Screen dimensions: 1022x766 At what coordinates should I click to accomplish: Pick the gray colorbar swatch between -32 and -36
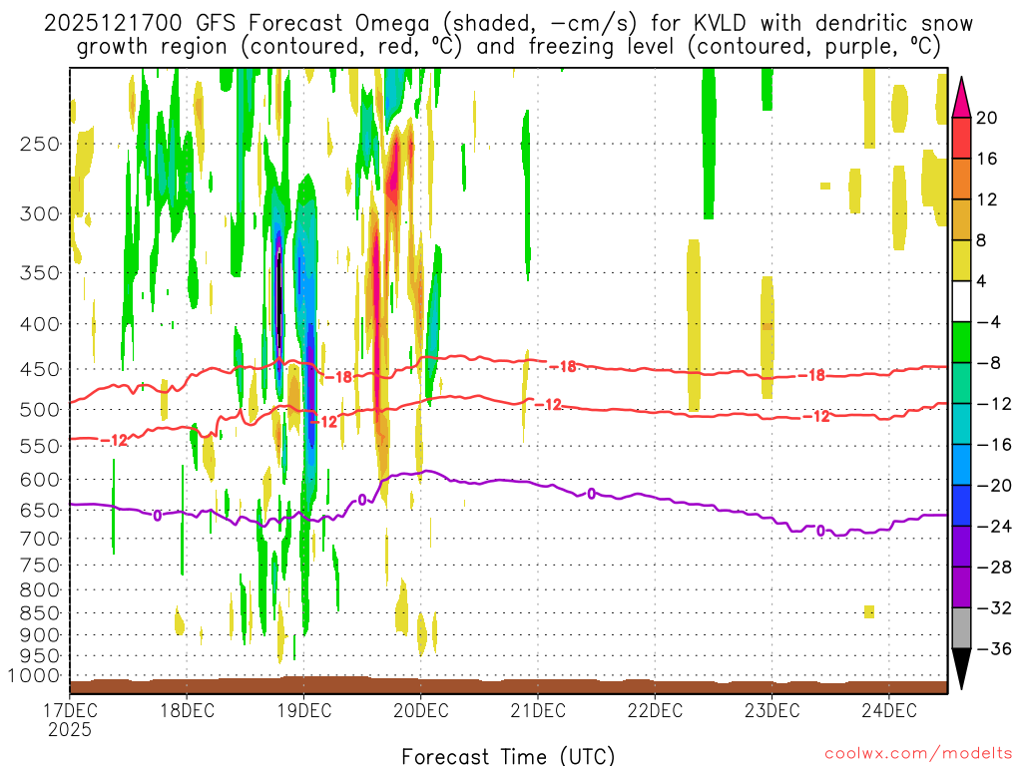[x=962, y=627]
